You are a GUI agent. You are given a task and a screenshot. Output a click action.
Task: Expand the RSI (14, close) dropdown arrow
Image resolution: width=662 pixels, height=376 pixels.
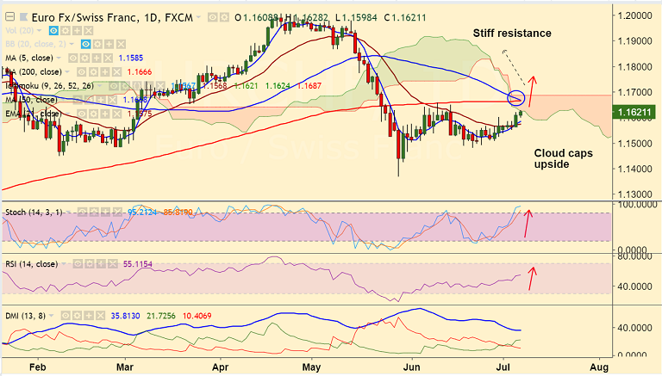(x=64, y=264)
